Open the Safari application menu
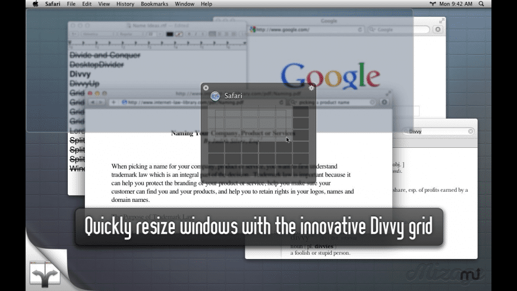 pyautogui.click(x=52, y=4)
